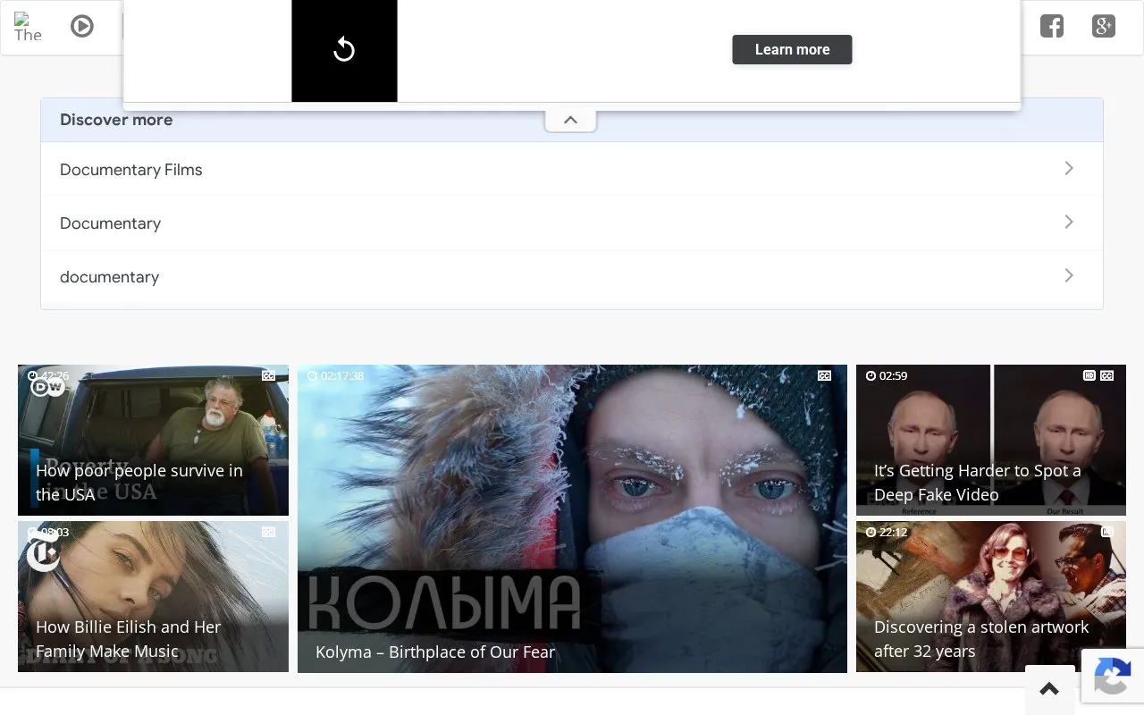This screenshot has height=715, width=1144.
Task: Open the Facebook page icon
Action: click(1052, 26)
